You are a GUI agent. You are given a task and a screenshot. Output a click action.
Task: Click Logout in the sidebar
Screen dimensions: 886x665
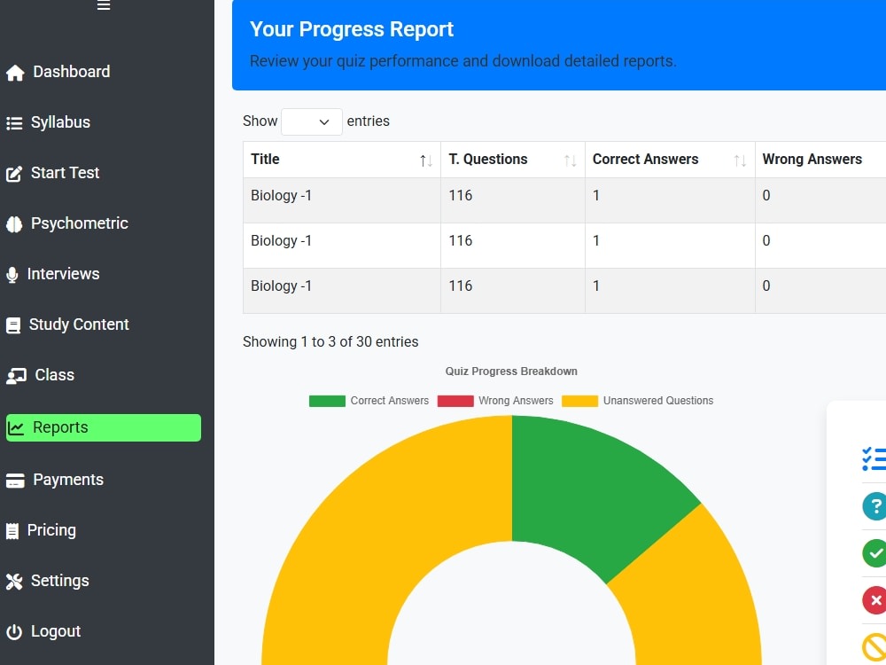click(55, 631)
